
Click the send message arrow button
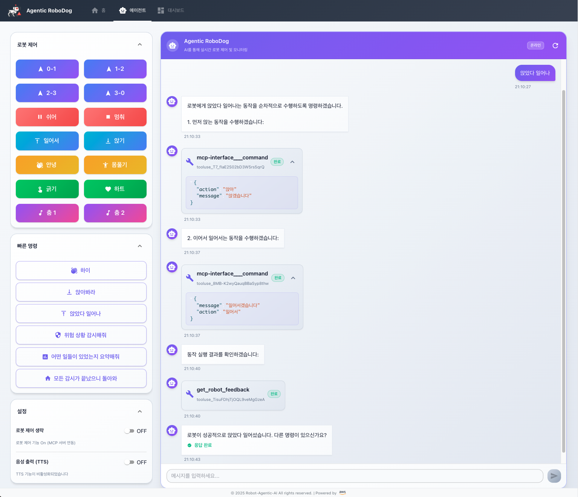pos(554,476)
